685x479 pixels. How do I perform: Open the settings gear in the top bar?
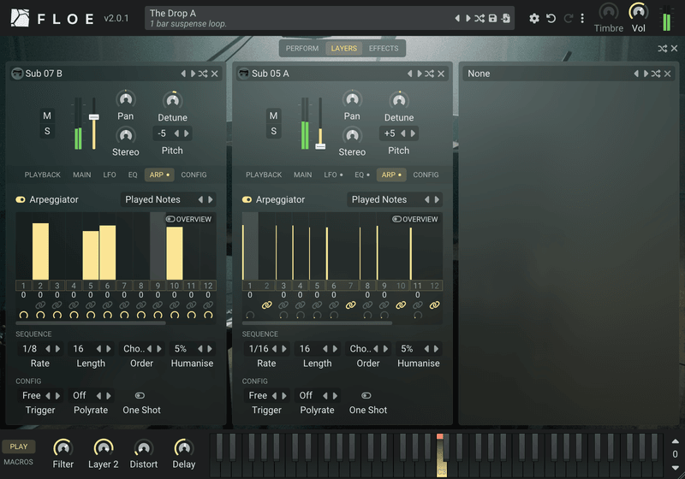[x=533, y=18]
